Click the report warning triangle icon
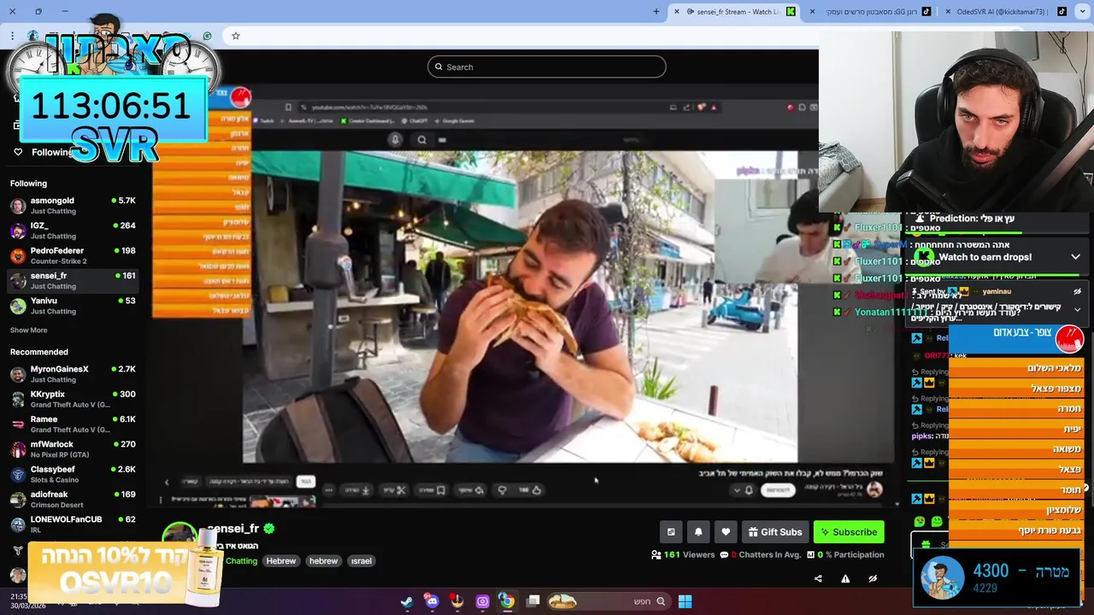1094x615 pixels. (x=845, y=578)
